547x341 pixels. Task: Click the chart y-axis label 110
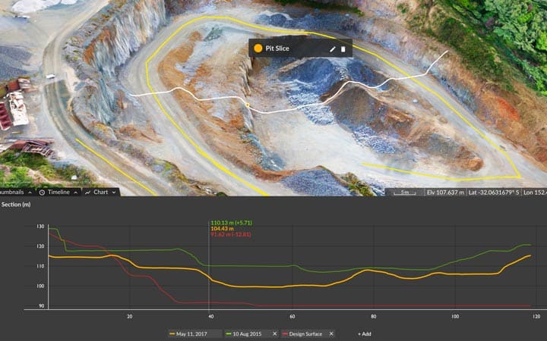coord(40,266)
